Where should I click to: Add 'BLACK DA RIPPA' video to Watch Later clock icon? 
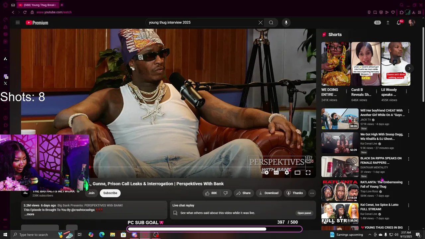pos(354,161)
